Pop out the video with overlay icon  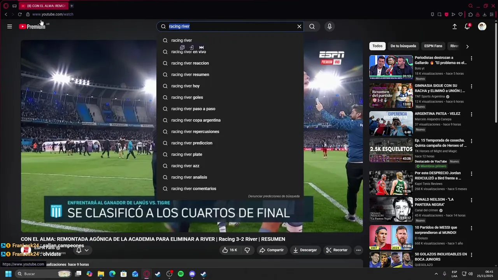coord(182,47)
